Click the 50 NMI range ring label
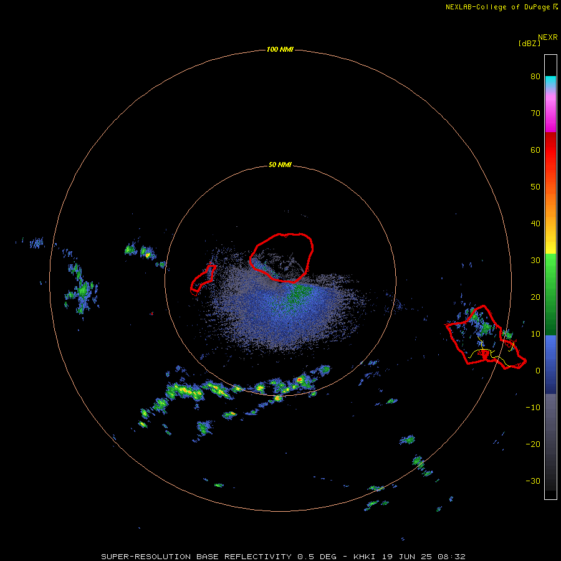561x561 pixels. pos(280,165)
